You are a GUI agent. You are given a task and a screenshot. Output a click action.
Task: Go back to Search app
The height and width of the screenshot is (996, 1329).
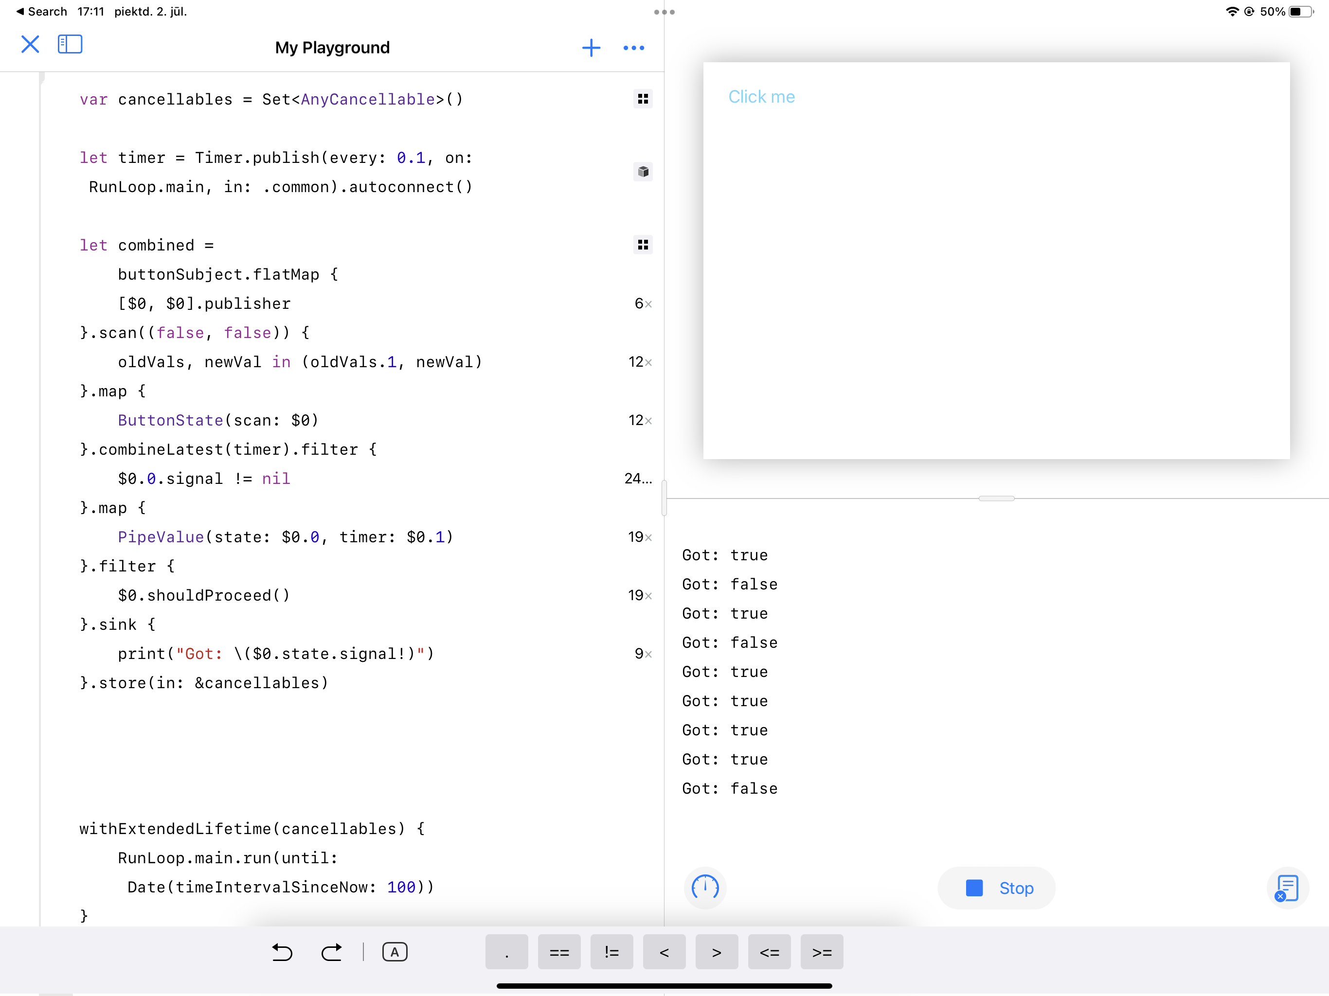[x=41, y=12]
